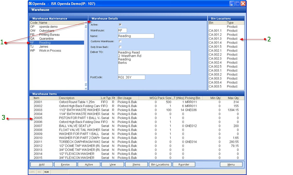The width and height of the screenshot is (293, 175).
Task: Toggle the Active checkbox
Action: (x=120, y=24)
